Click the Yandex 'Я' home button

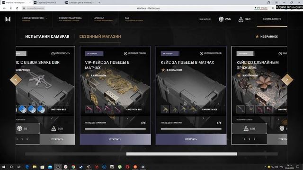(x=11, y=8)
